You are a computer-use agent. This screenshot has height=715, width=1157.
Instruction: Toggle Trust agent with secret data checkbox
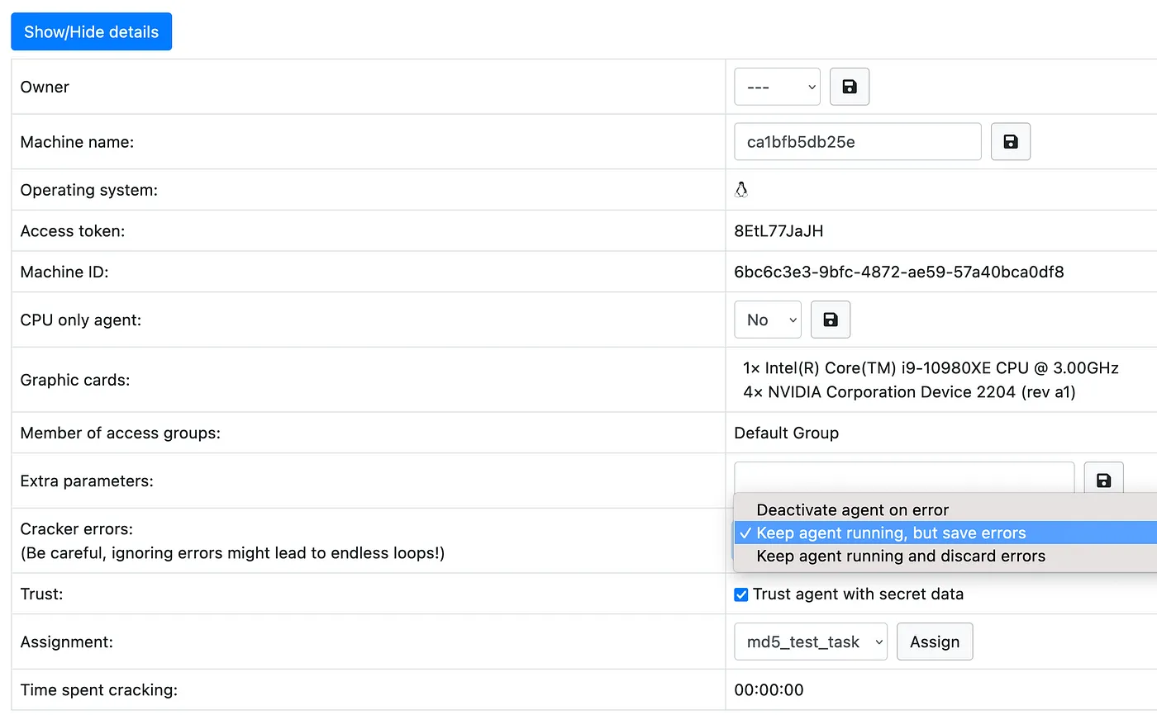tap(741, 594)
